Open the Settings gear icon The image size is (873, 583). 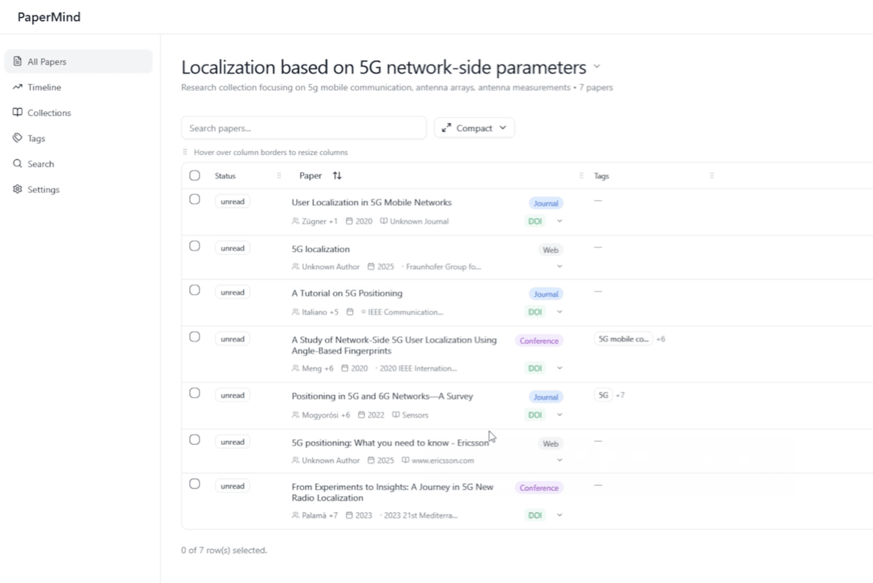pos(18,190)
